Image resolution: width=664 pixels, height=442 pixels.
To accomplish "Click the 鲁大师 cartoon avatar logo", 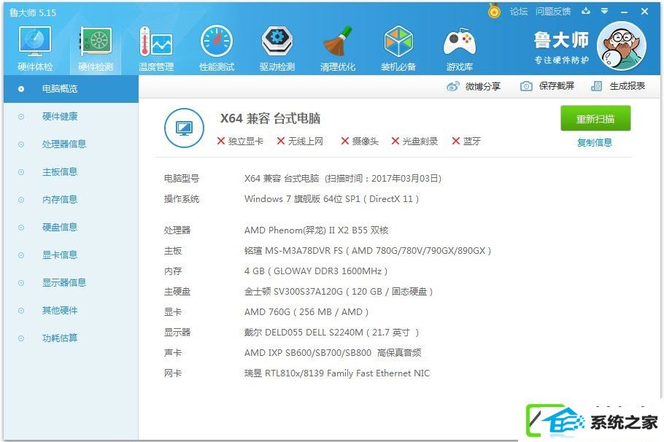I will (x=621, y=46).
